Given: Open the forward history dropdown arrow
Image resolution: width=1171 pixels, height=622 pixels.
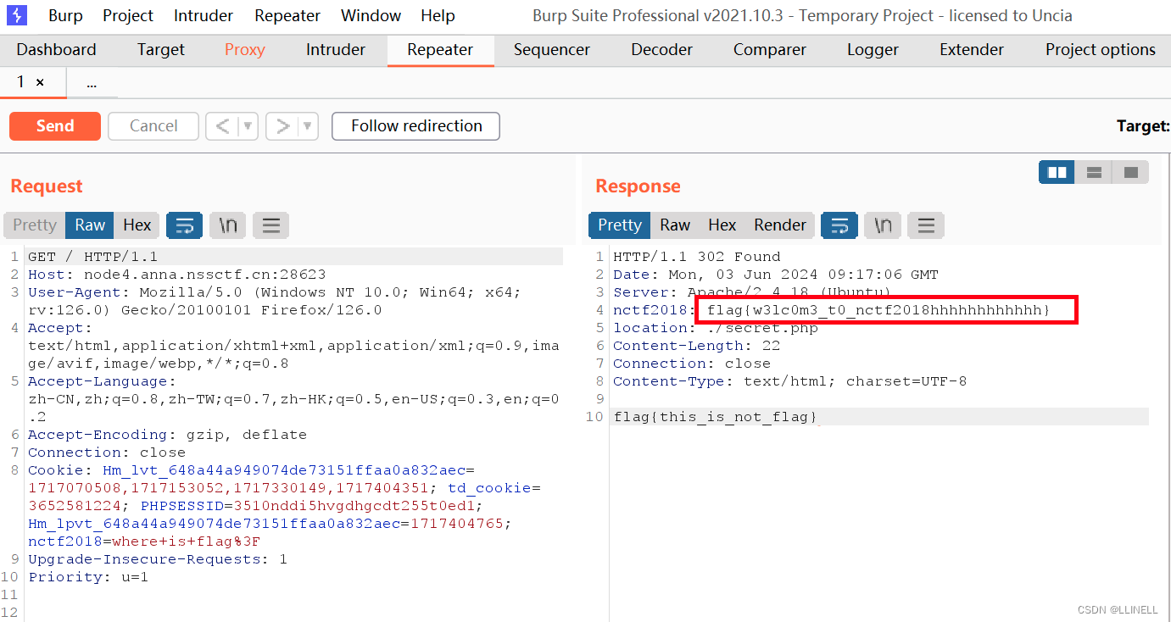Looking at the screenshot, I should tap(309, 126).
